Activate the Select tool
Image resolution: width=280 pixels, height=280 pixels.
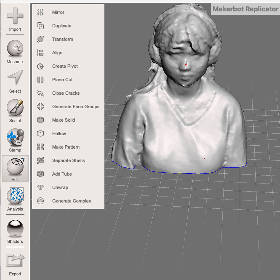(x=15, y=81)
